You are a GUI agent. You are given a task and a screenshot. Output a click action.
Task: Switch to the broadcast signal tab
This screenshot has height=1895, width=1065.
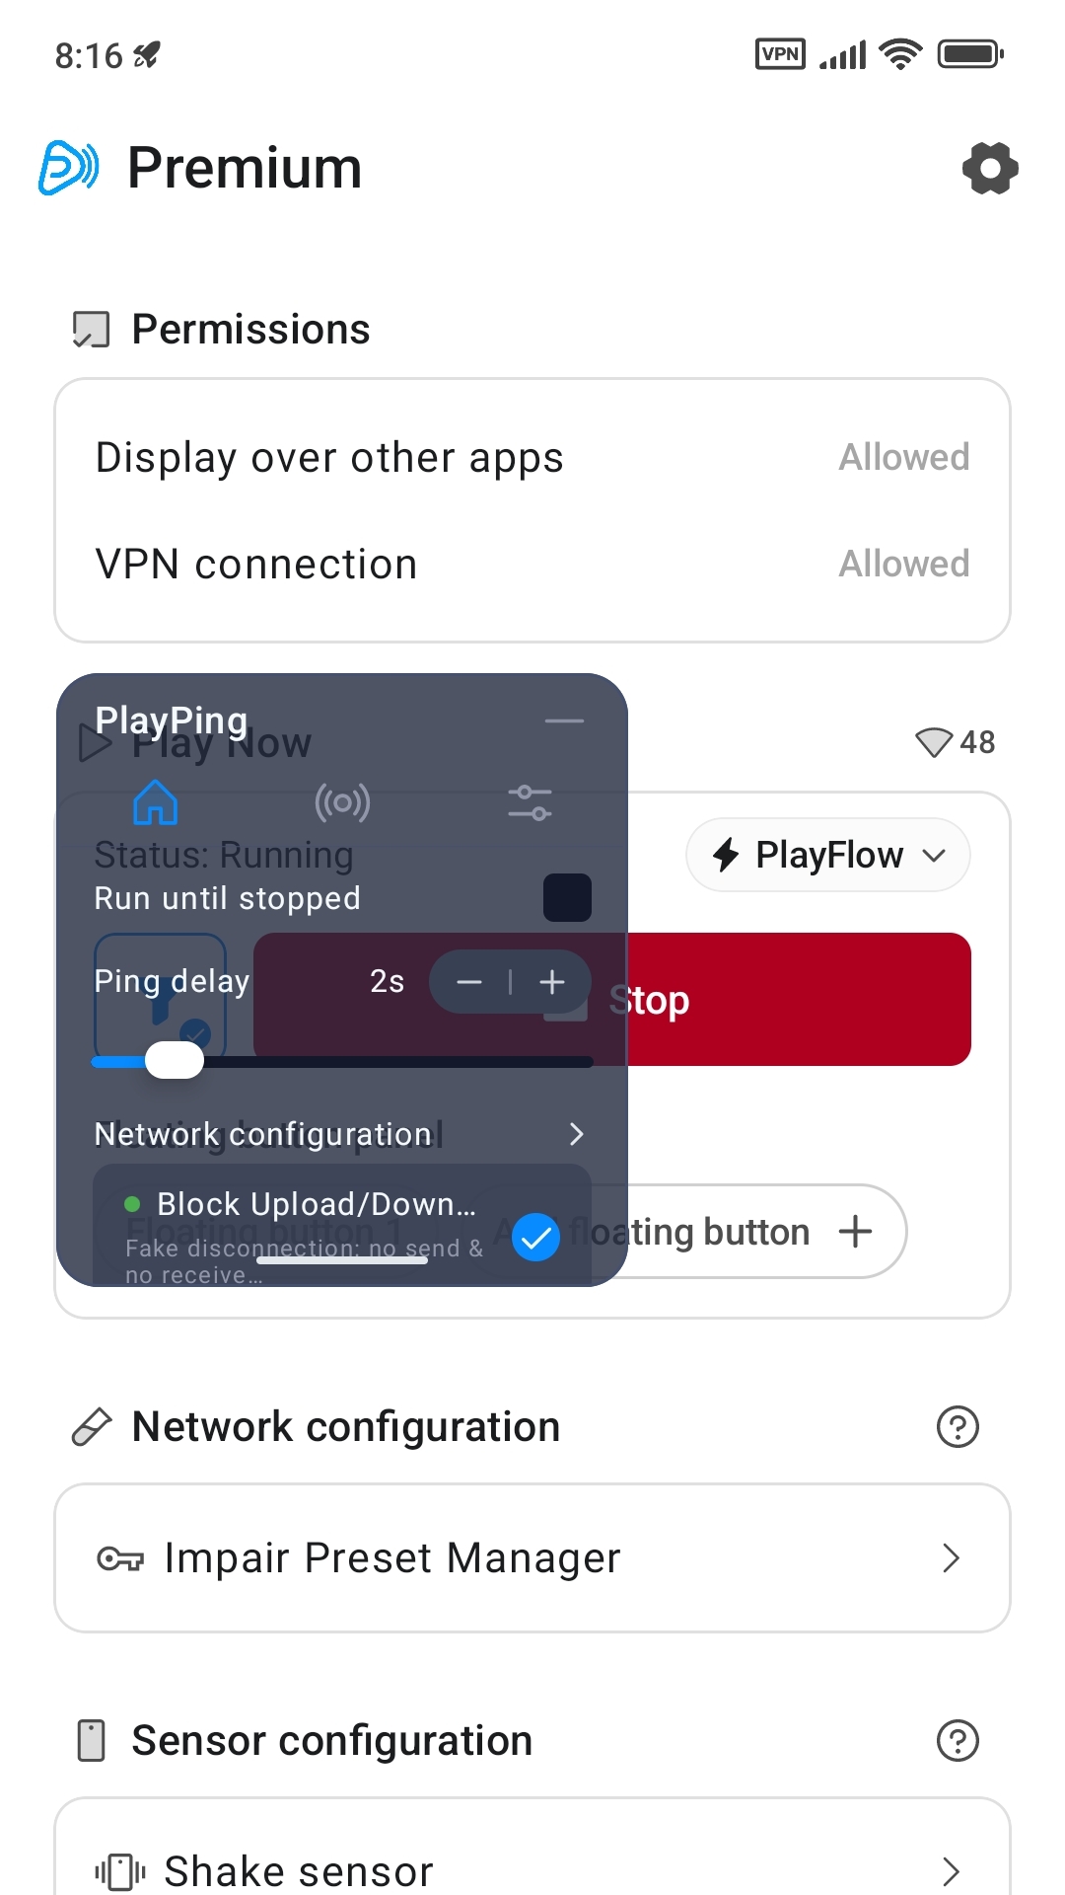pos(342,802)
